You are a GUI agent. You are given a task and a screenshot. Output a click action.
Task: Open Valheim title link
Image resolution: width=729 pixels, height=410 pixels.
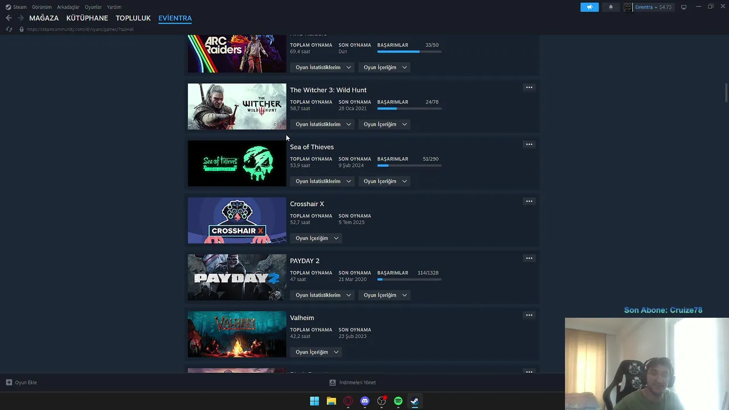click(x=302, y=318)
